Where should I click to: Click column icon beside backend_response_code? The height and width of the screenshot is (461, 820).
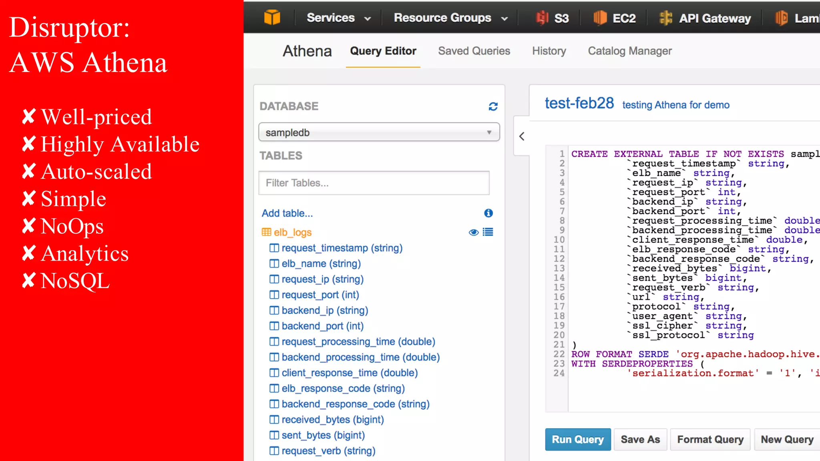[274, 404]
